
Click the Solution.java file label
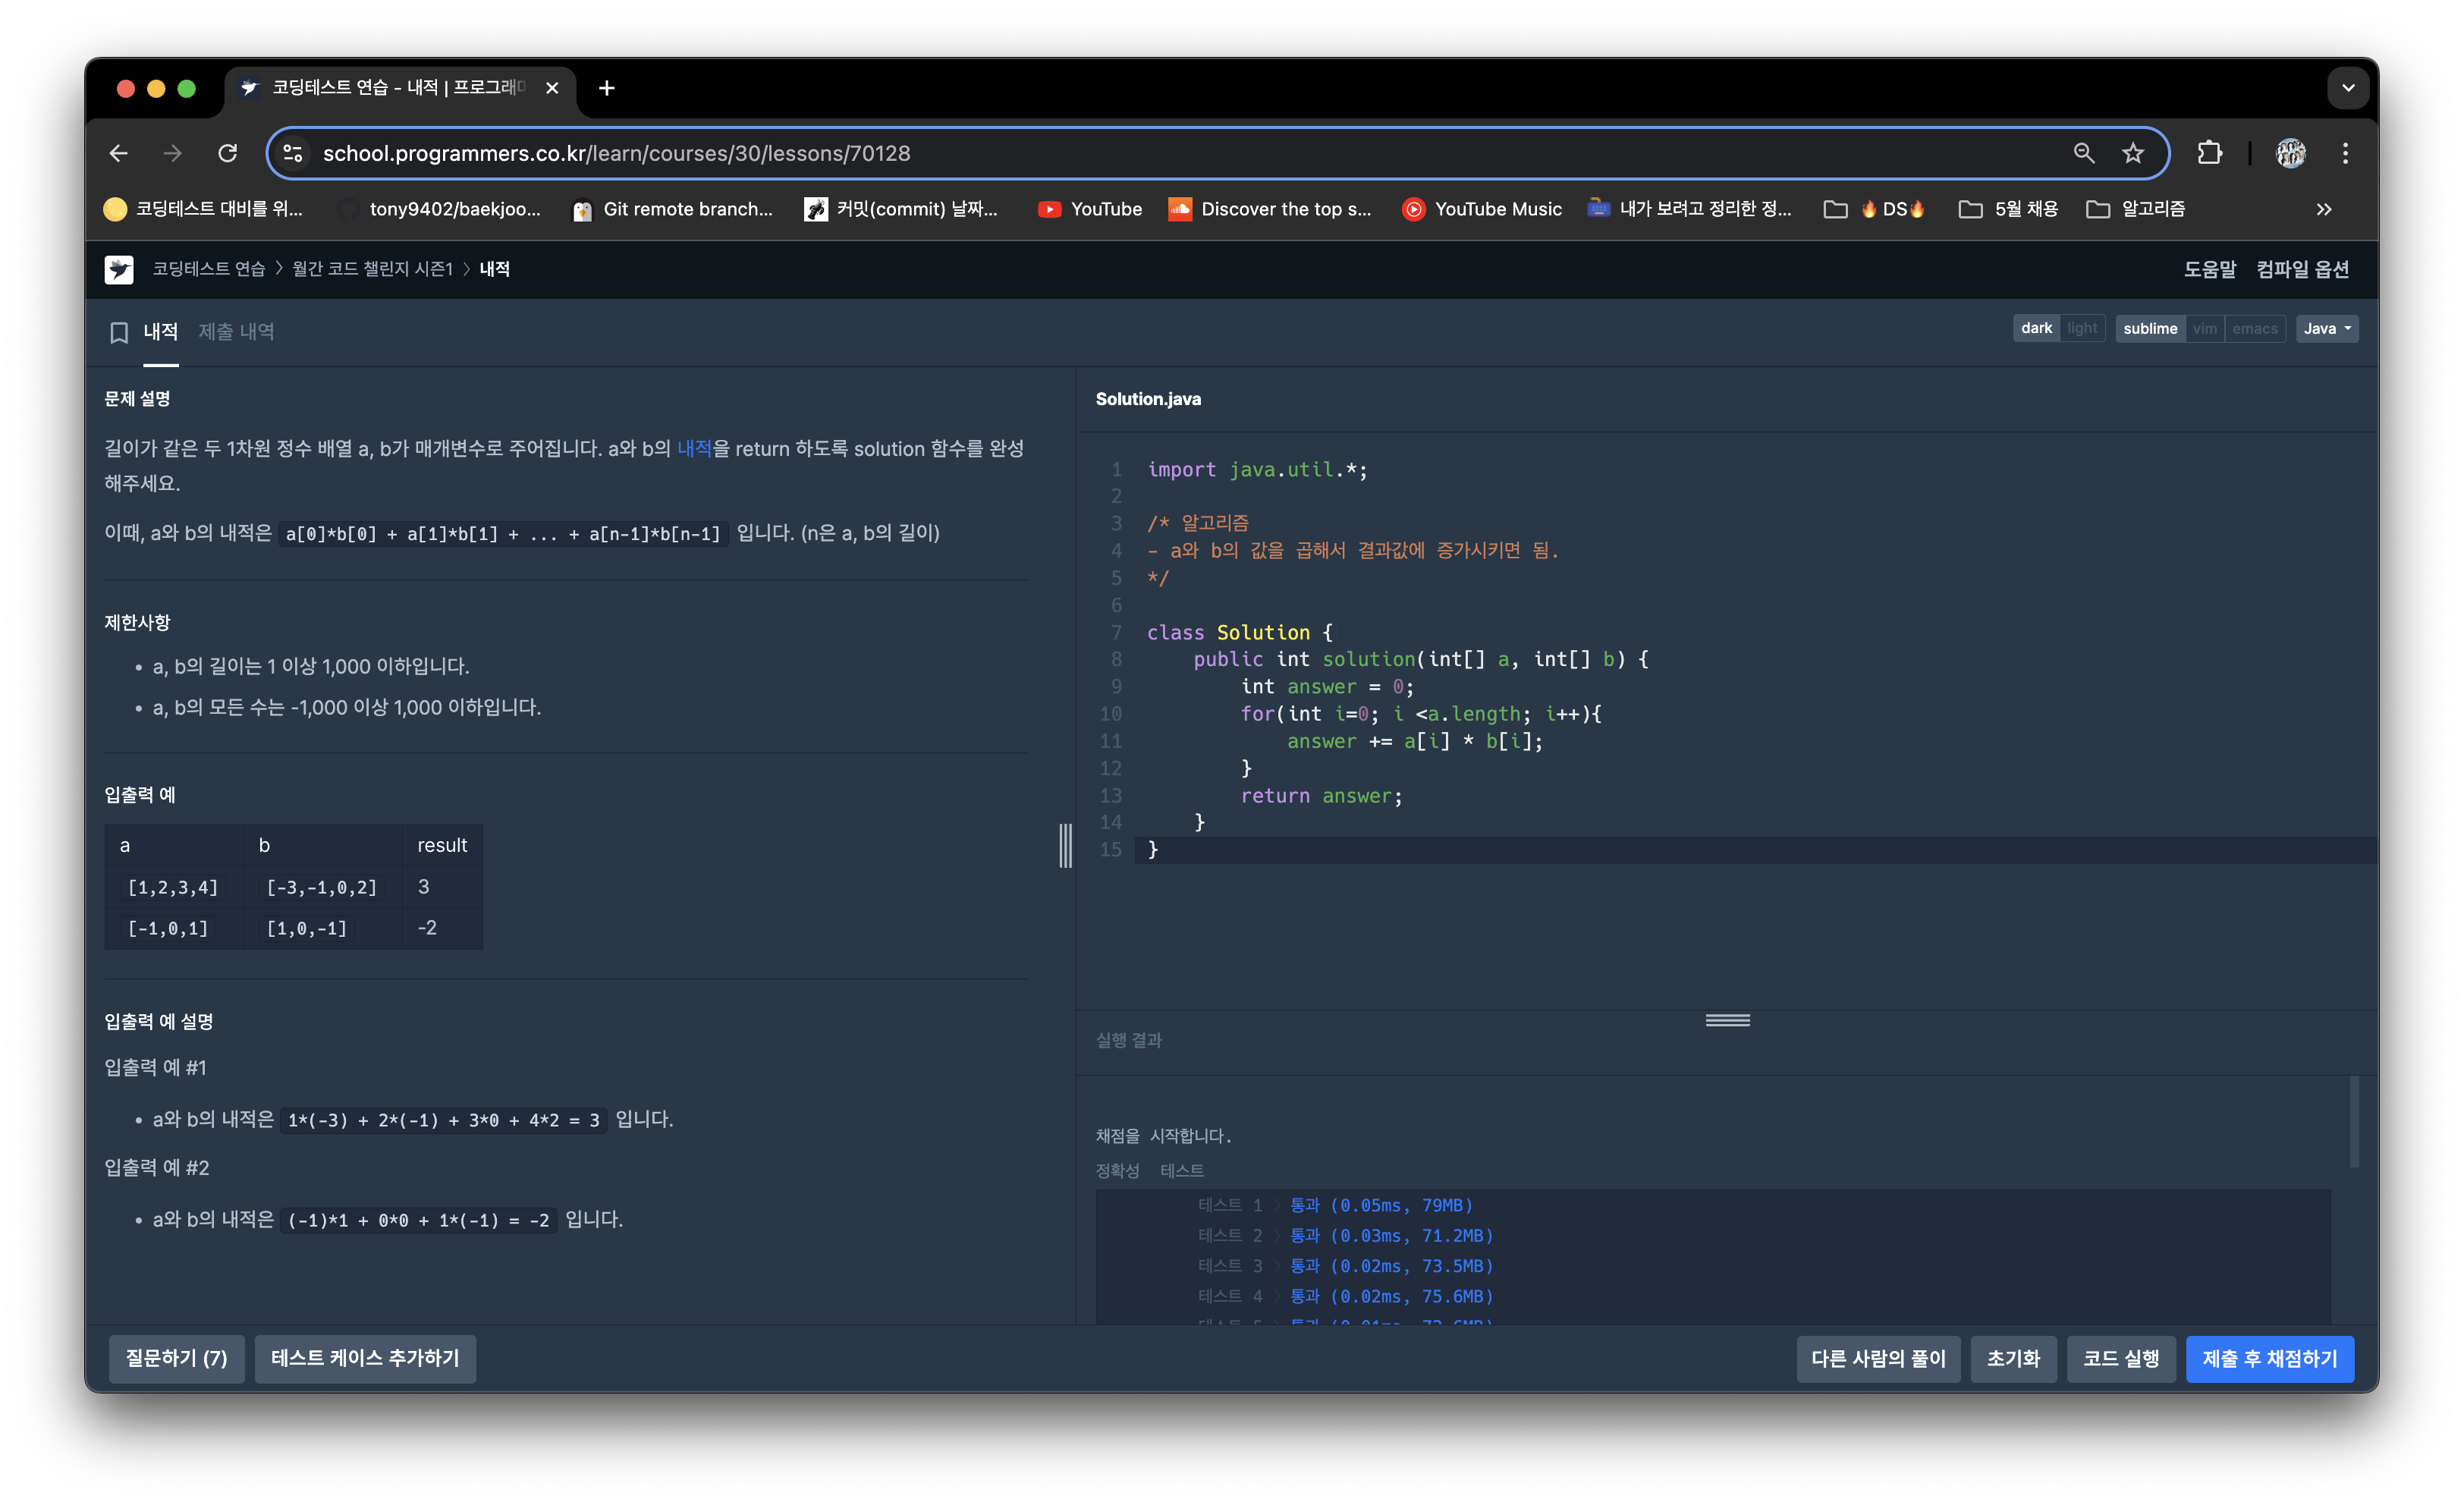1148,399
